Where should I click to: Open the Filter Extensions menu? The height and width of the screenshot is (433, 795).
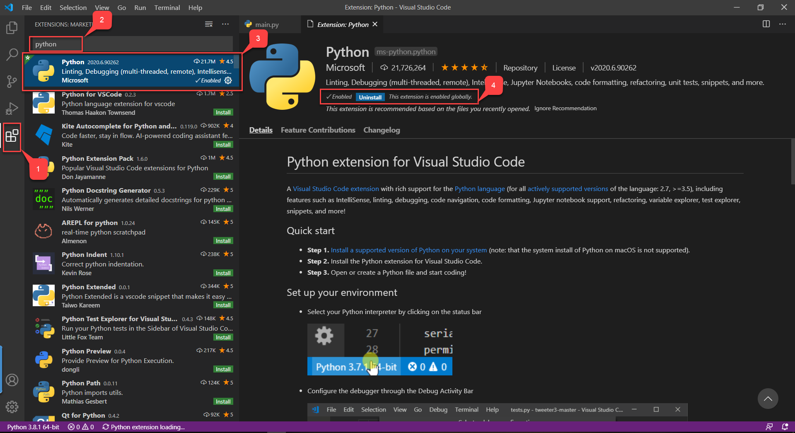(208, 24)
